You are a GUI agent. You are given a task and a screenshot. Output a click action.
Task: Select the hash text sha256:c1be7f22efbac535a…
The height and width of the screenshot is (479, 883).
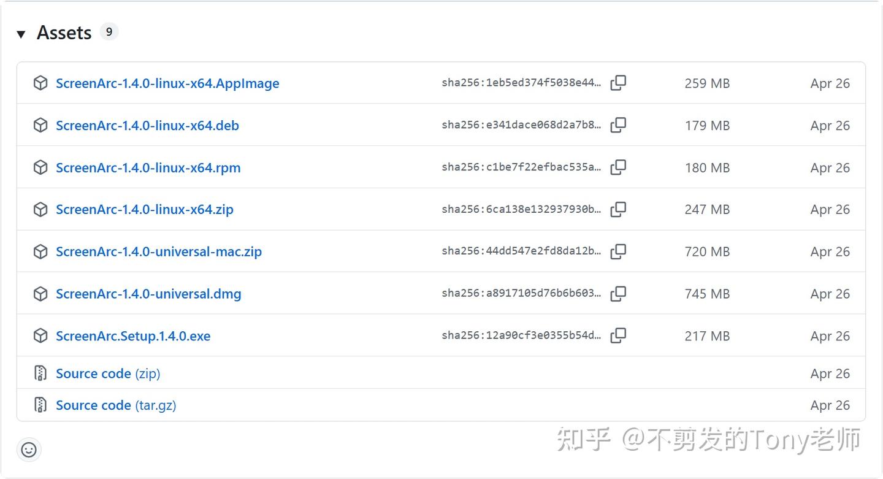point(522,167)
